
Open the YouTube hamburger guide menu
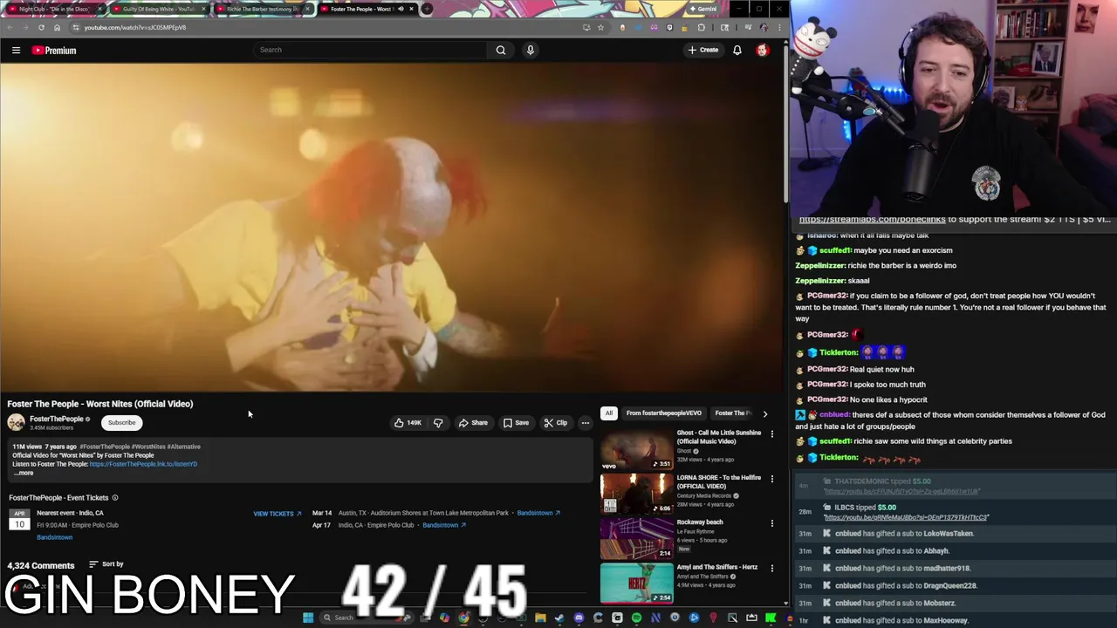[16, 50]
